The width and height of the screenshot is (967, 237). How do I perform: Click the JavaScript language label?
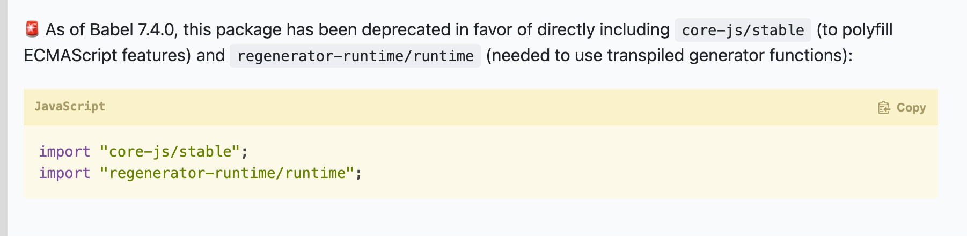[70, 106]
